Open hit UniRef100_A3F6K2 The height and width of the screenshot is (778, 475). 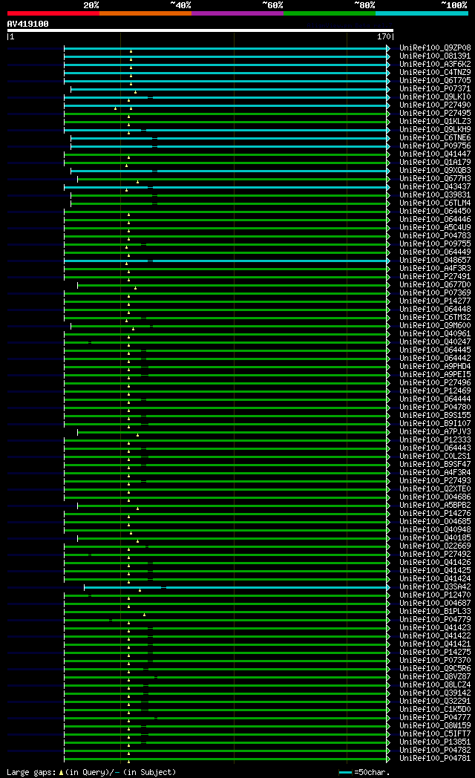coord(436,65)
